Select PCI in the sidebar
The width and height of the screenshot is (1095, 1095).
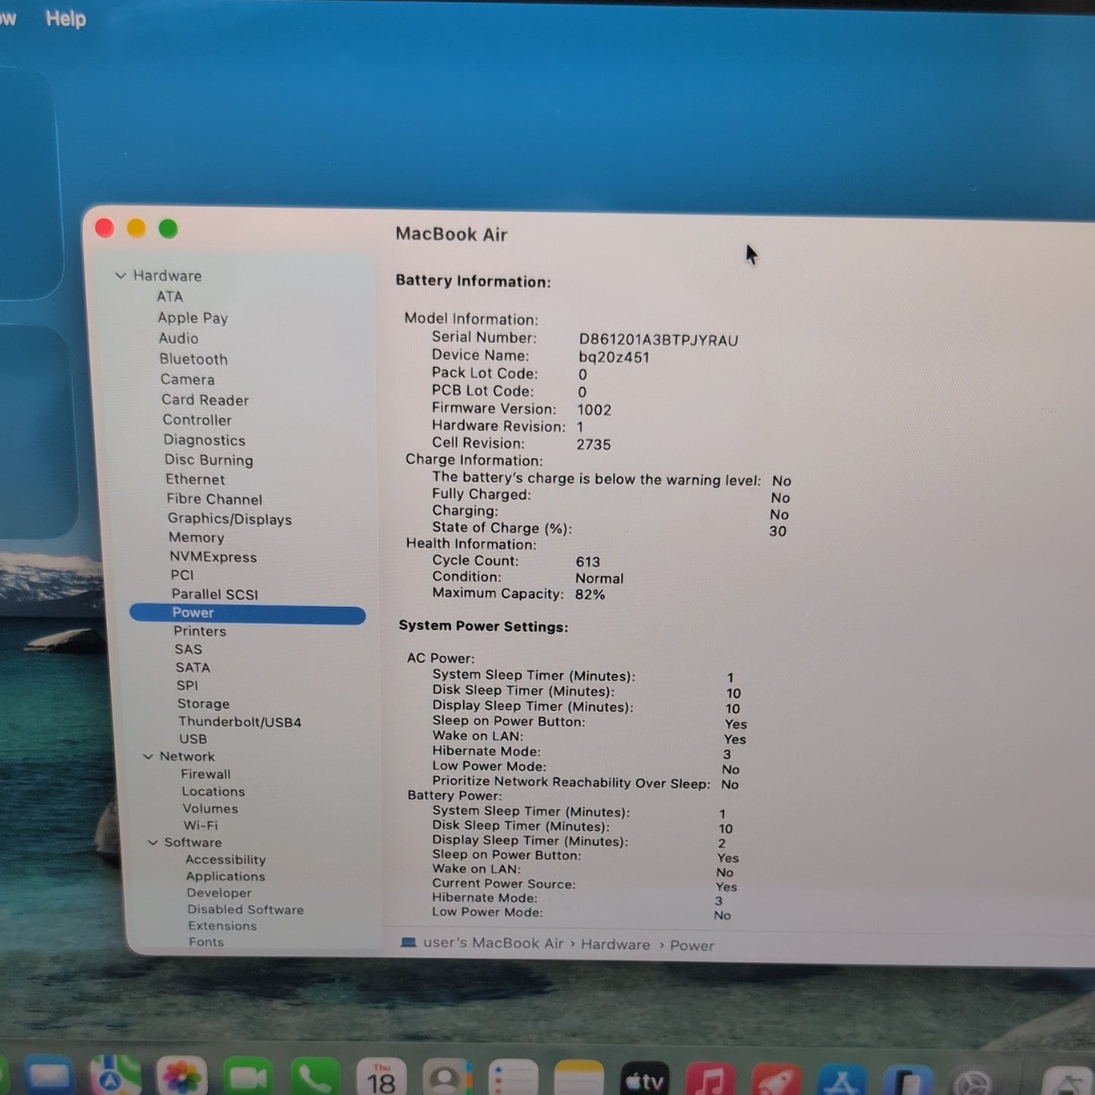pyautogui.click(x=182, y=575)
